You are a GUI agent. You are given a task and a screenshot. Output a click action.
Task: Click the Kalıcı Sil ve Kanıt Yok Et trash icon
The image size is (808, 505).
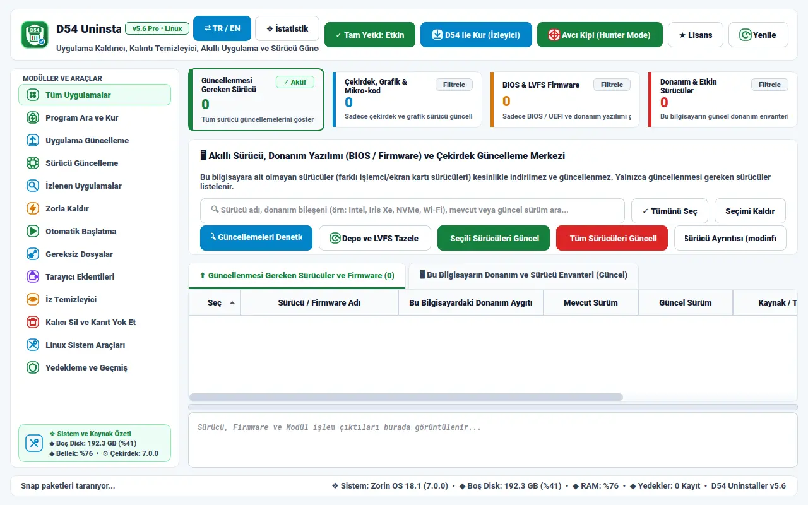click(x=33, y=323)
